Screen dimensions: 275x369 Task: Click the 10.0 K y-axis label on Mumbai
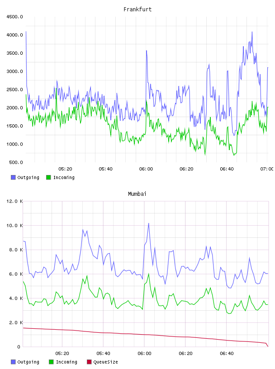coord(14,226)
